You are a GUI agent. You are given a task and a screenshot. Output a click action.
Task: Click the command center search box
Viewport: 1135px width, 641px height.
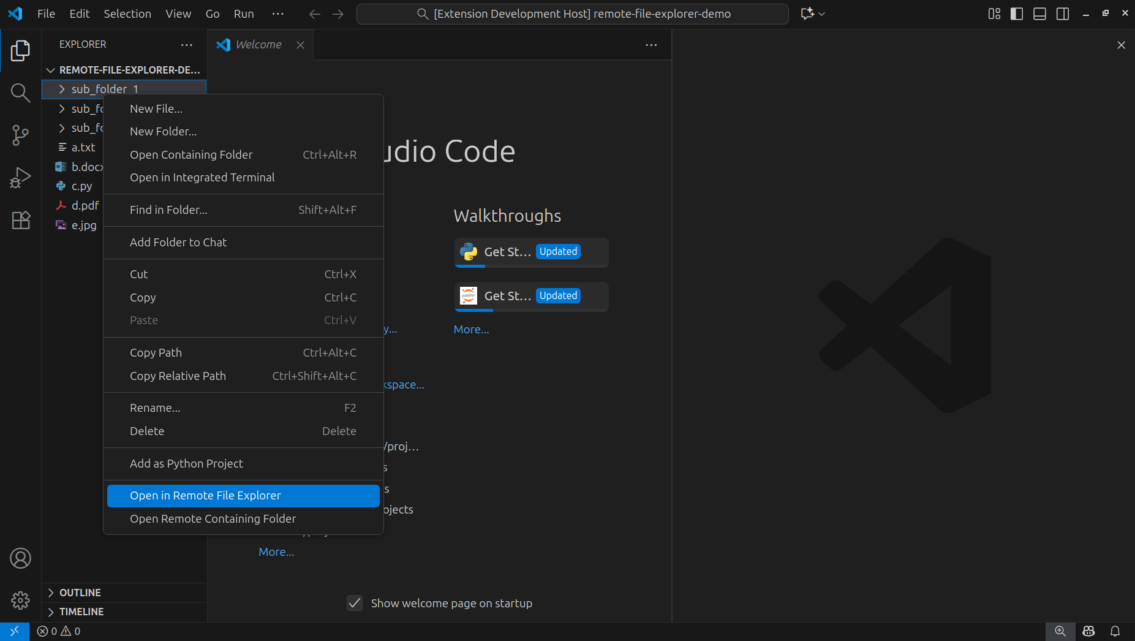(572, 13)
